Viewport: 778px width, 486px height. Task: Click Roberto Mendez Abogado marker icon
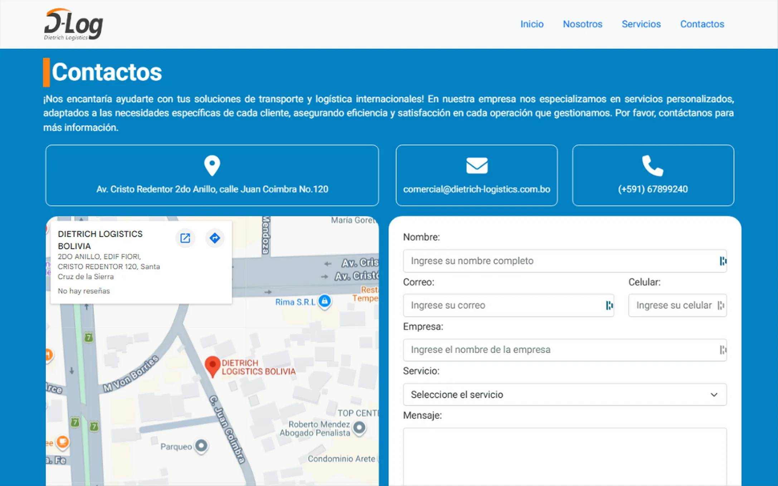click(x=359, y=428)
